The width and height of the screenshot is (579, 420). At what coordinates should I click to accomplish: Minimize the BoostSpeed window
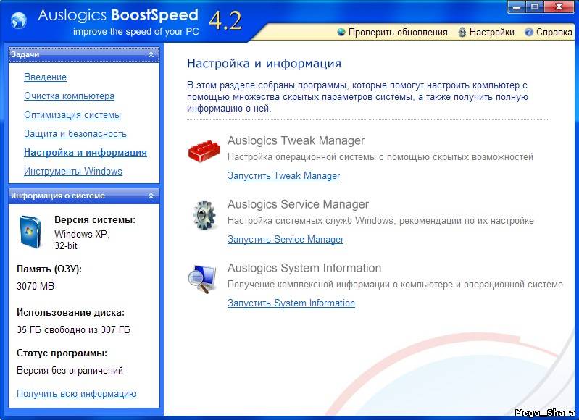coord(517,7)
